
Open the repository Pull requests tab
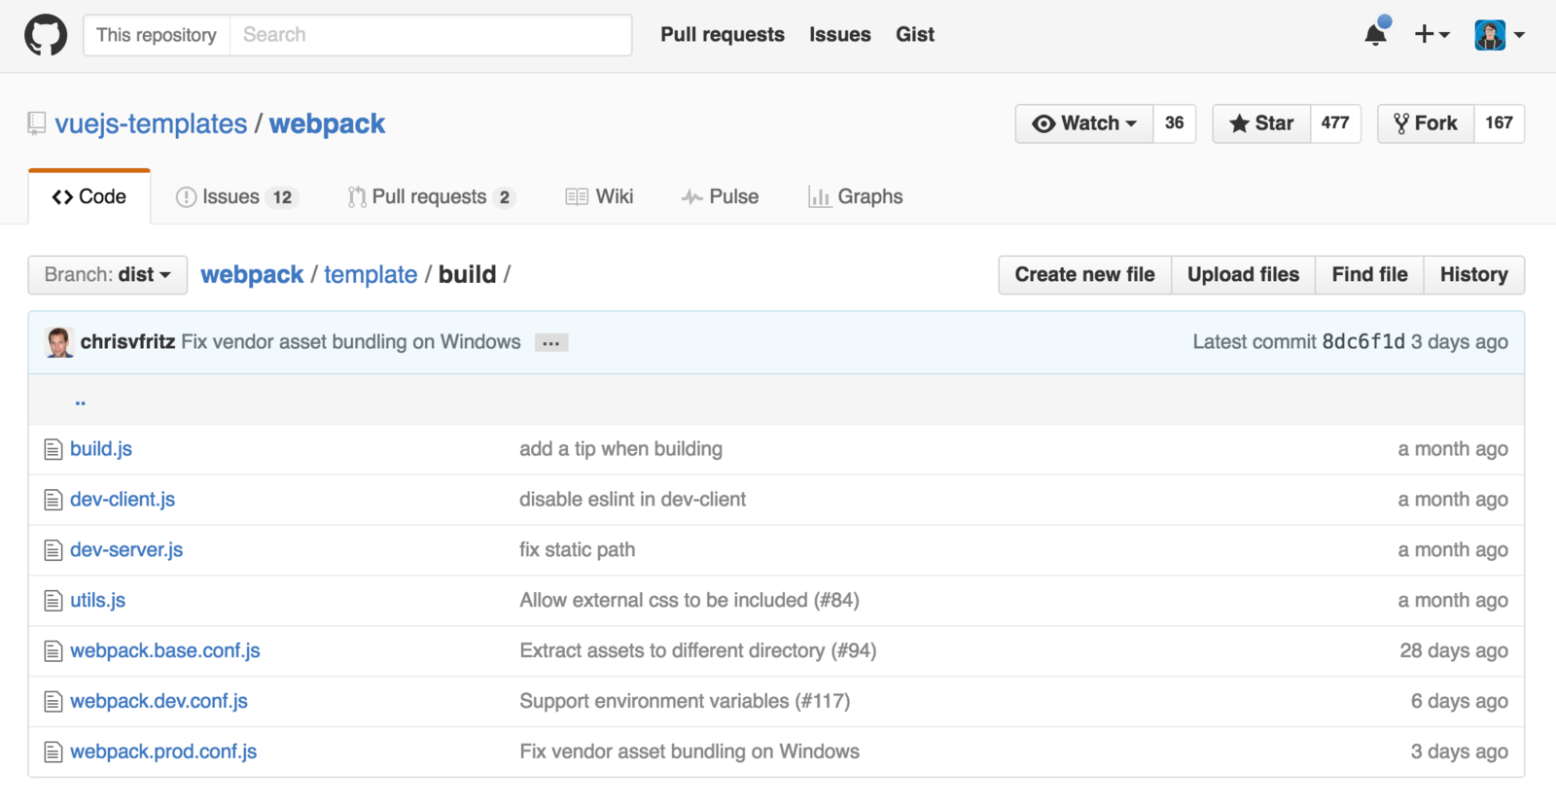point(431,197)
